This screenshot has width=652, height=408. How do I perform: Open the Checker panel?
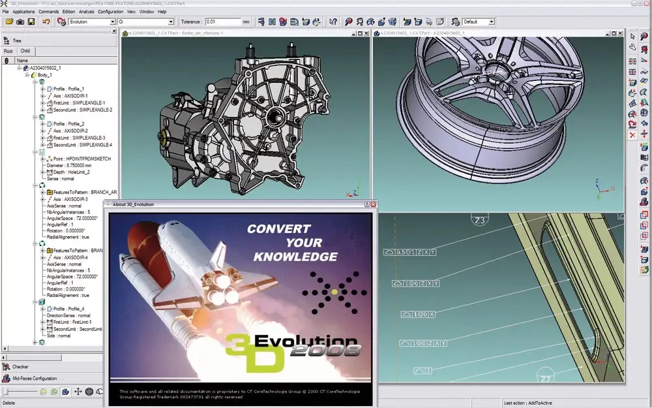pos(52,367)
